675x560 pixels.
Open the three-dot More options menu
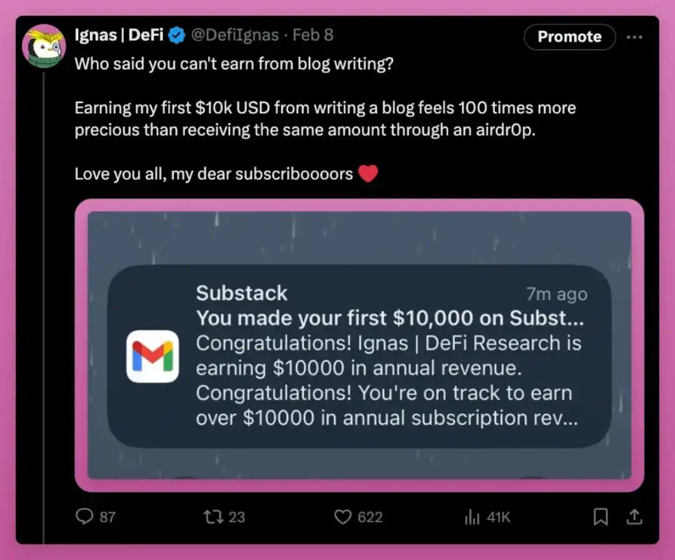click(x=634, y=37)
